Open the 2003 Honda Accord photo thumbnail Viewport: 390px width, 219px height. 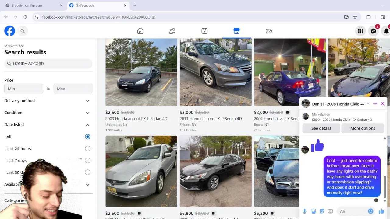click(141, 72)
